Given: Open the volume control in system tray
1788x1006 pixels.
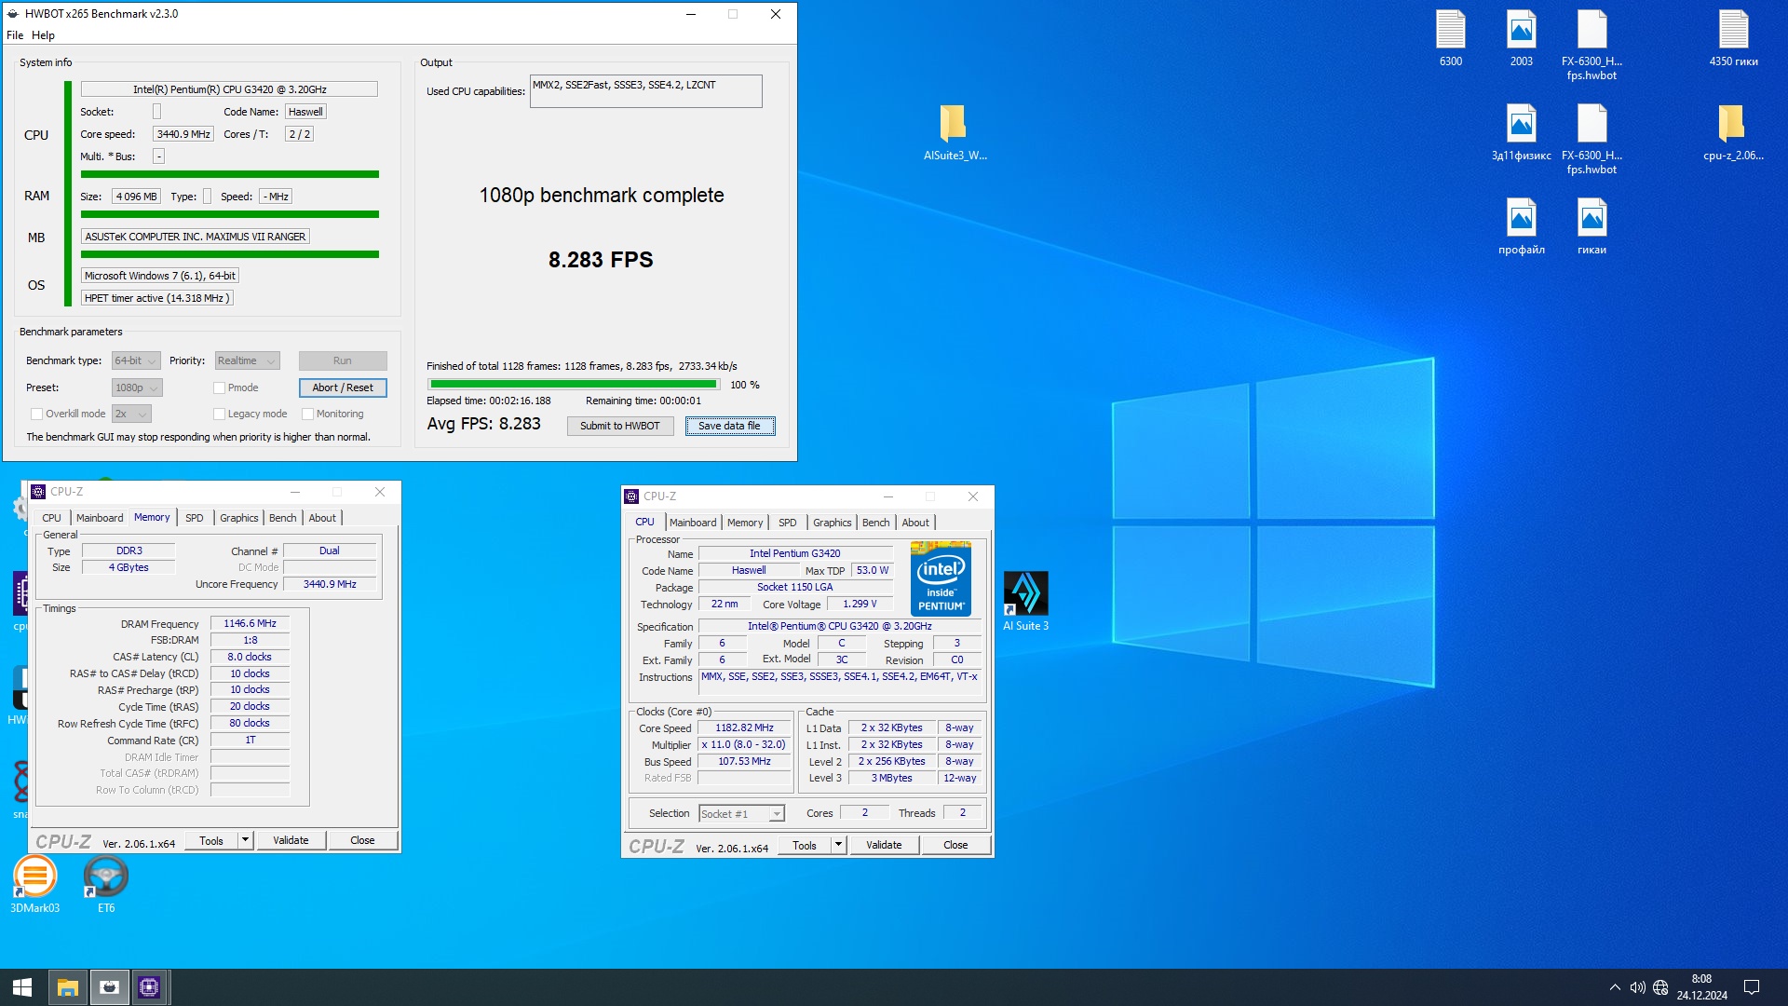Looking at the screenshot, I should tap(1637, 987).
